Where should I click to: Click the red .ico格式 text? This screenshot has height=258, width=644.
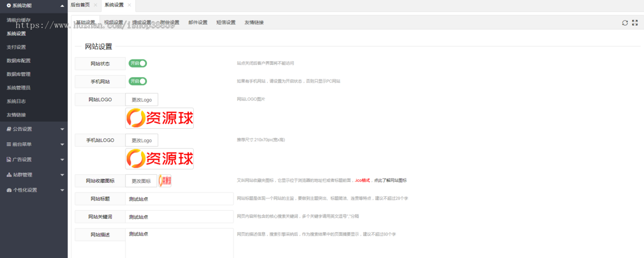click(x=363, y=181)
